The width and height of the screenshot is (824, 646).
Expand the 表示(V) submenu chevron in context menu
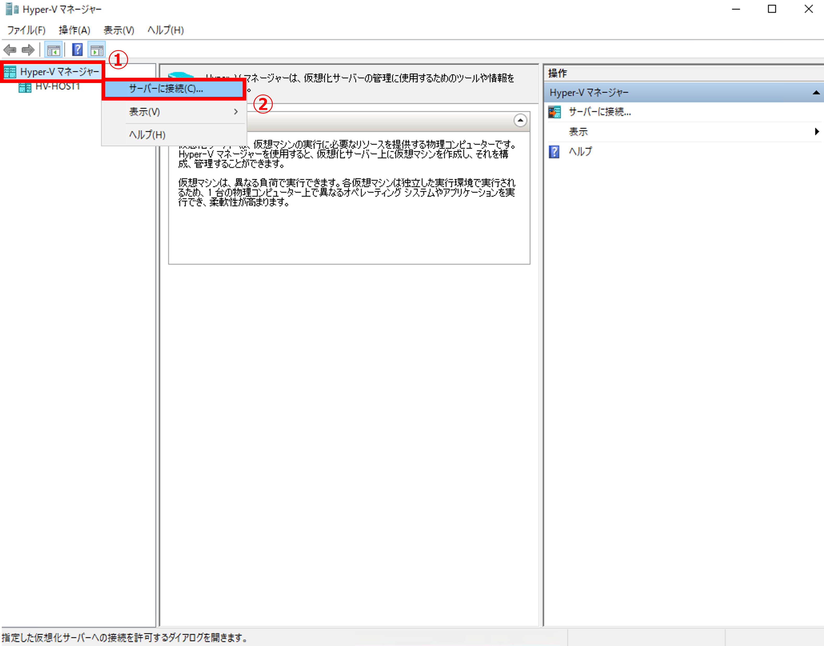coord(236,112)
